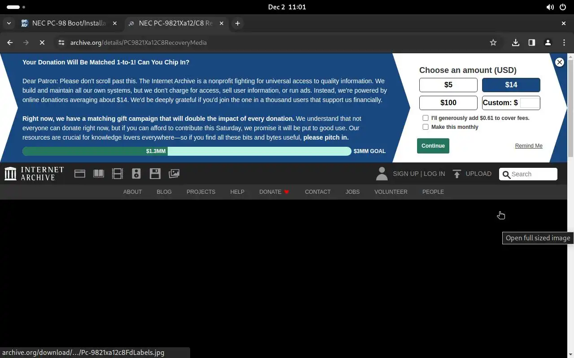Open the Texts book icon
574x358 pixels.
[99, 174]
